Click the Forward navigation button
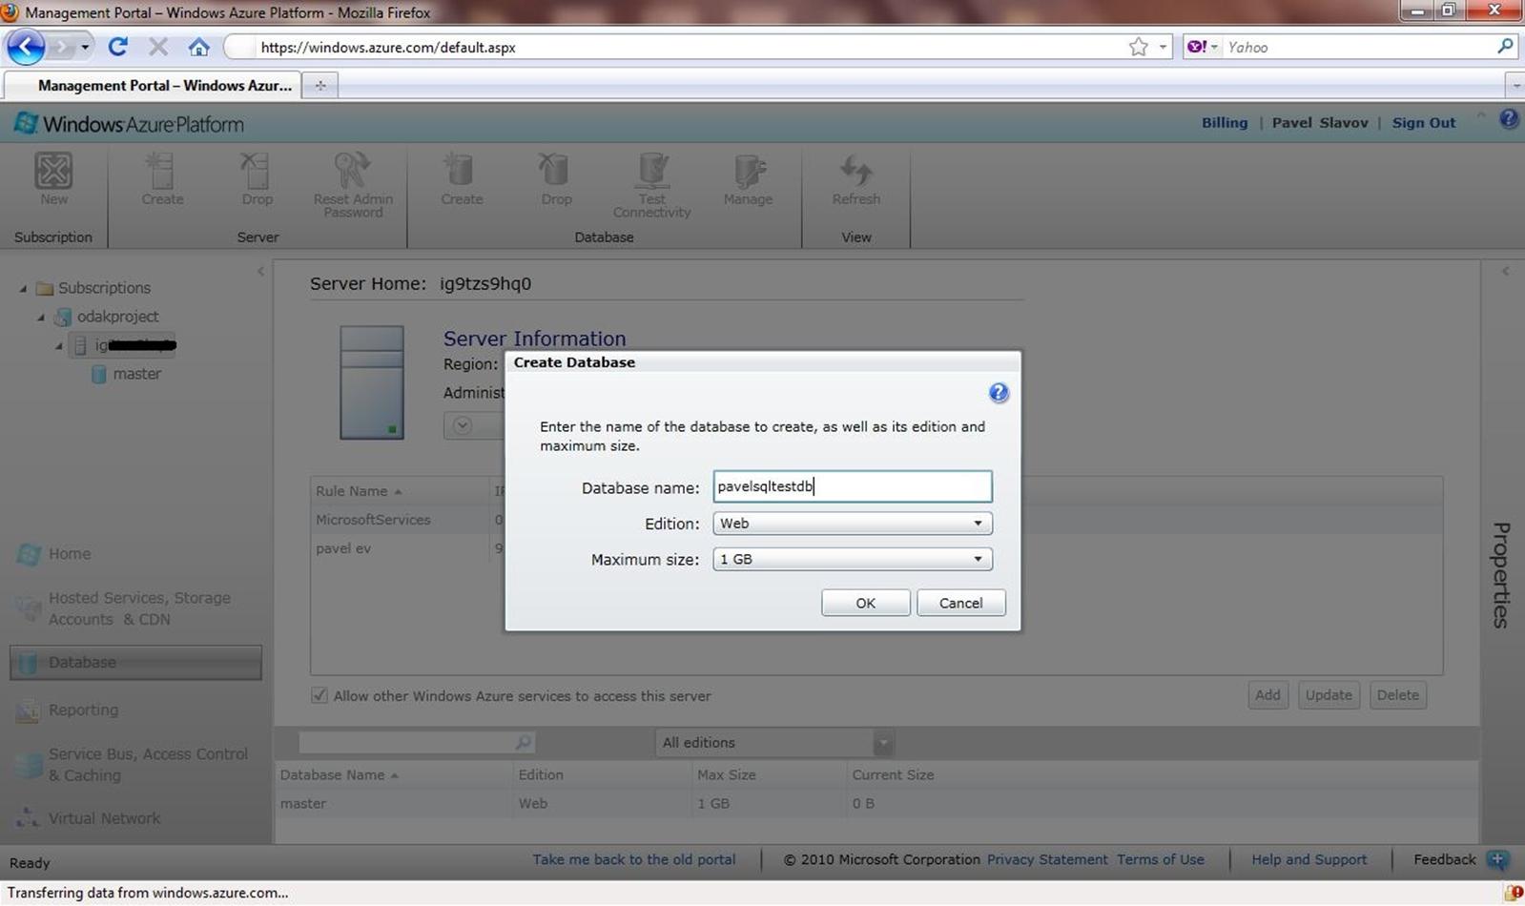The width and height of the screenshot is (1525, 906). pyautogui.click(x=63, y=47)
